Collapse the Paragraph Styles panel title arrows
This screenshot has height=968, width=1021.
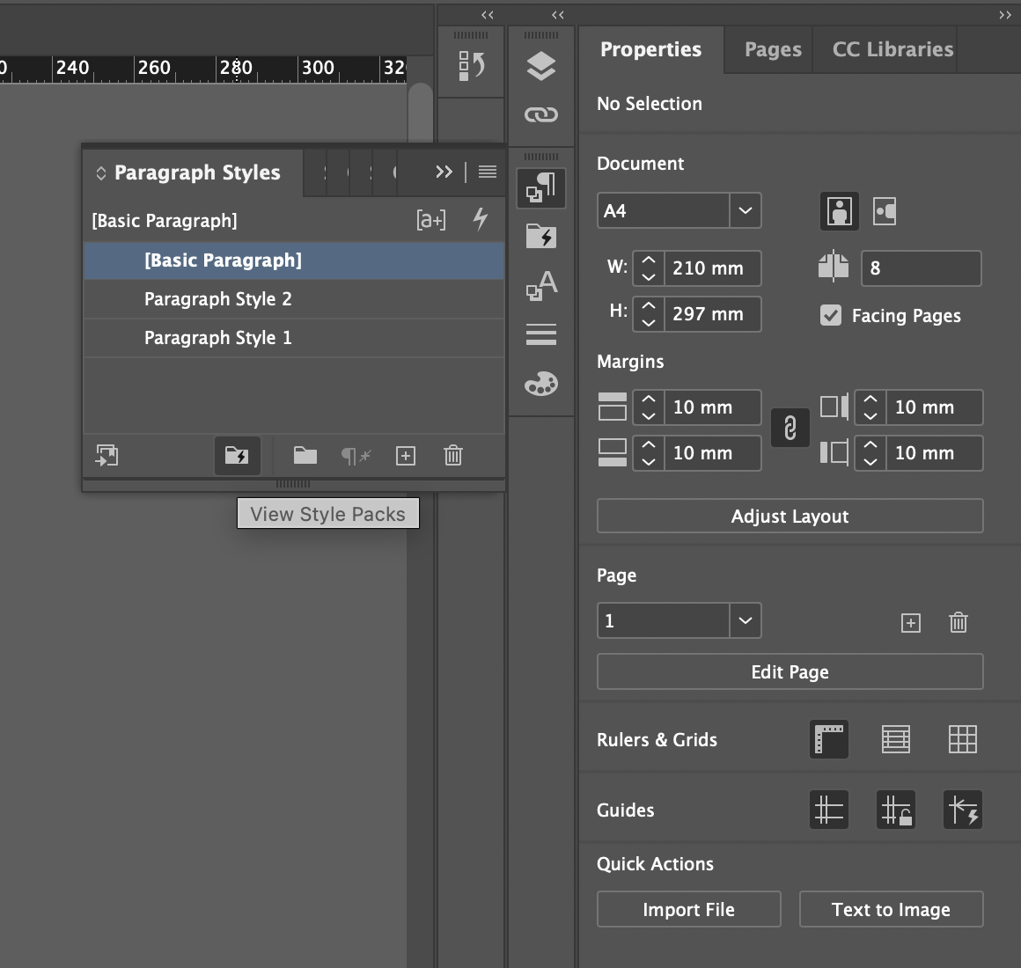tap(101, 173)
